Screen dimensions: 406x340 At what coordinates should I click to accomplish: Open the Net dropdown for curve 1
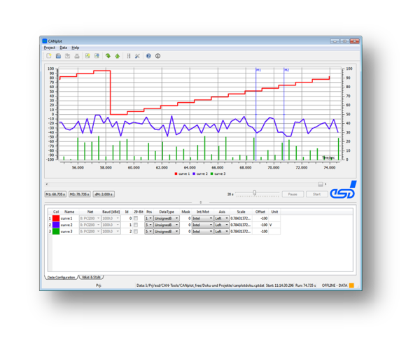pos(90,218)
